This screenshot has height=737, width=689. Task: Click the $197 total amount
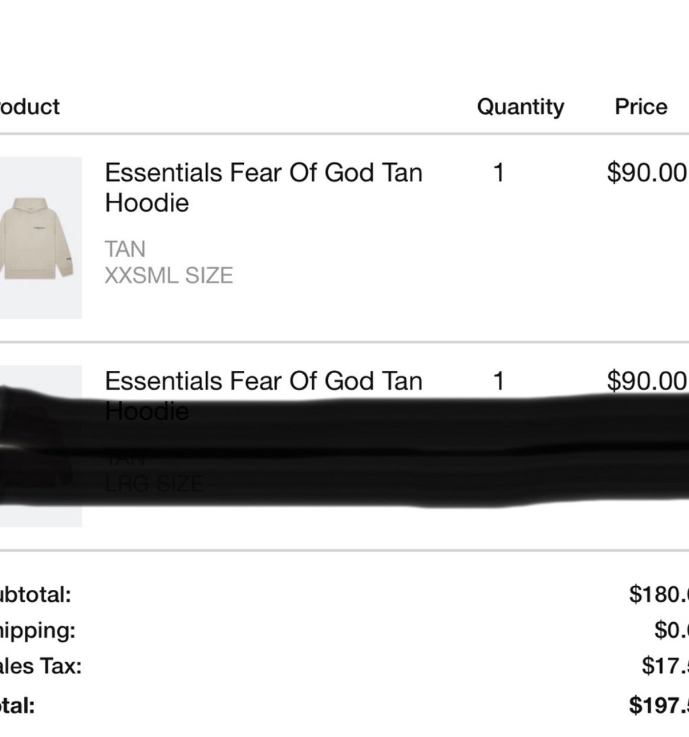tap(659, 704)
